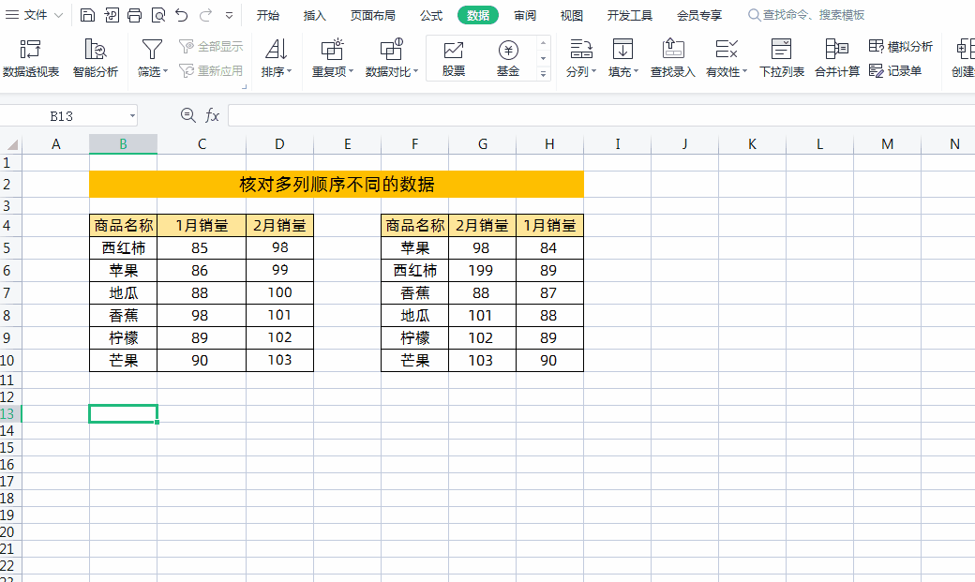Click the 香蕉 cell in column F

[x=414, y=292]
